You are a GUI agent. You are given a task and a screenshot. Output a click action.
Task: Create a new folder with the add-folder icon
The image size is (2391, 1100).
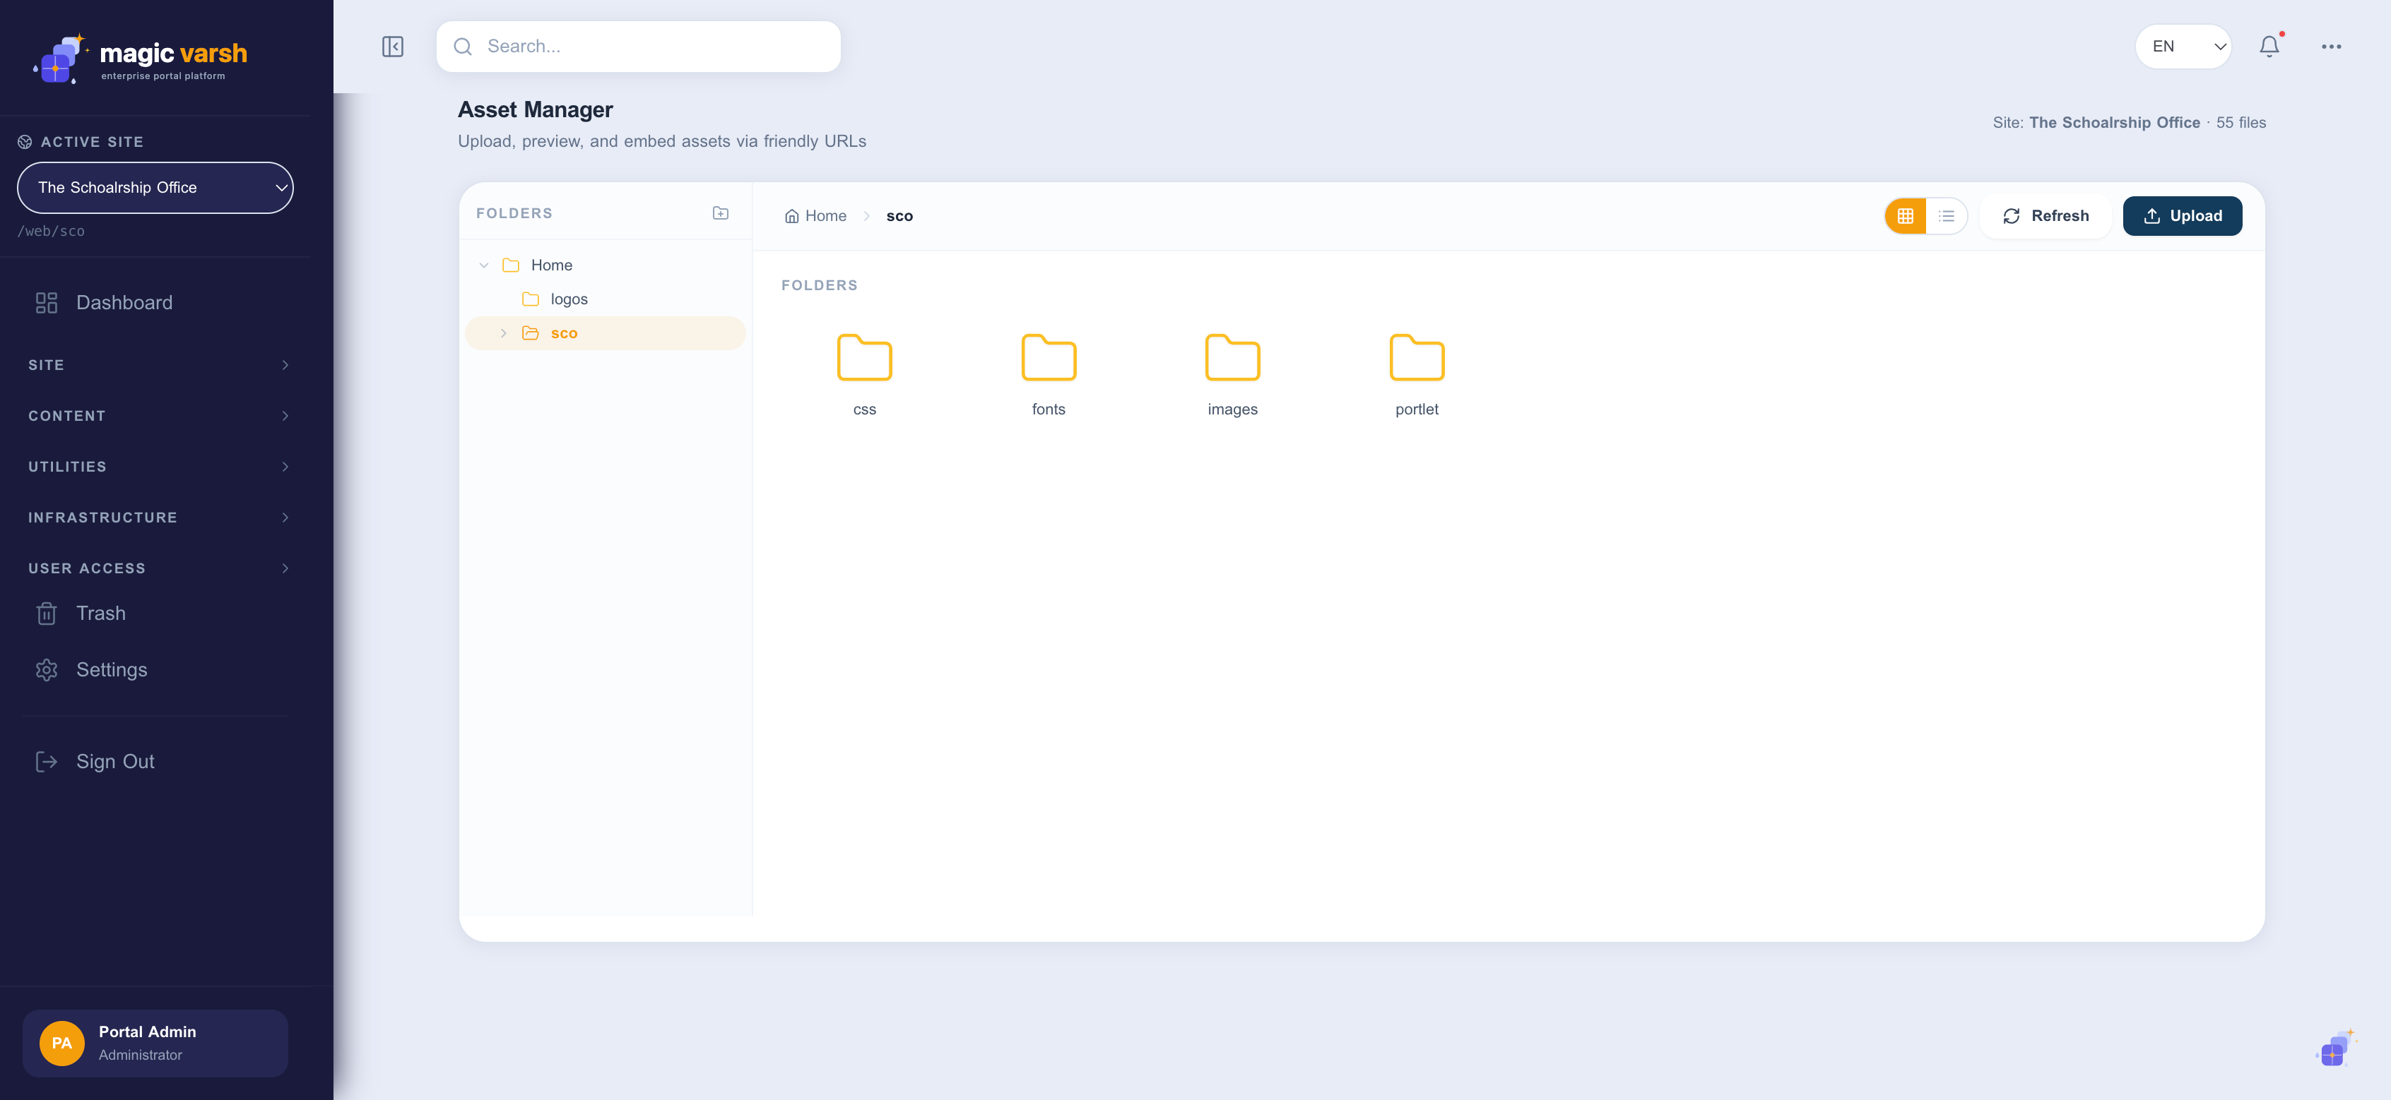(x=720, y=213)
